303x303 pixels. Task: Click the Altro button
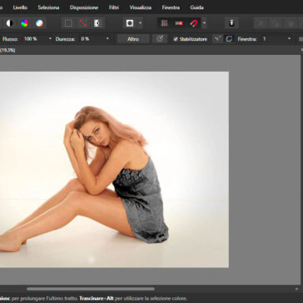click(133, 39)
